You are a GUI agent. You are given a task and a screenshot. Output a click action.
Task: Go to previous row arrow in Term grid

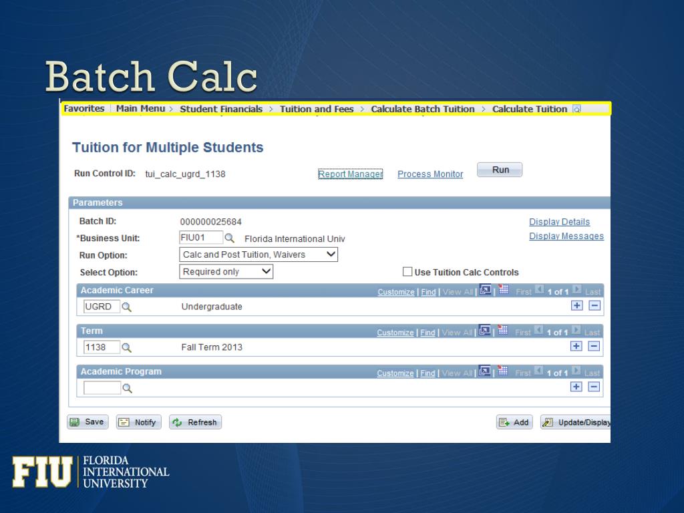(539, 330)
